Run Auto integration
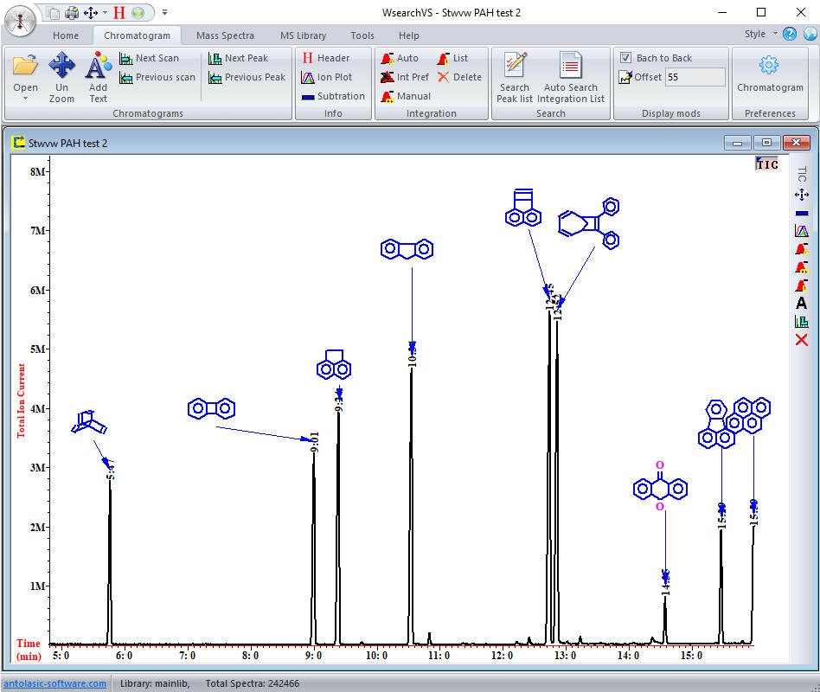Image resolution: width=820 pixels, height=692 pixels. click(x=399, y=58)
